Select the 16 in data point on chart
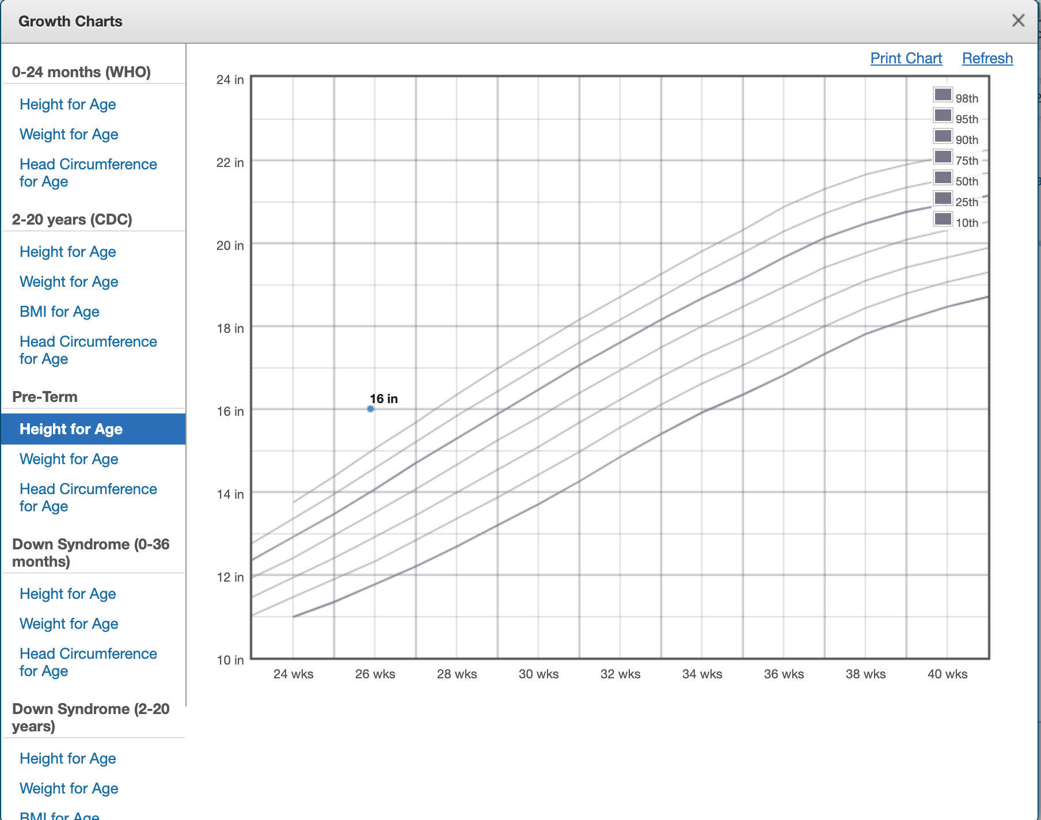The width and height of the screenshot is (1041, 820). click(370, 408)
